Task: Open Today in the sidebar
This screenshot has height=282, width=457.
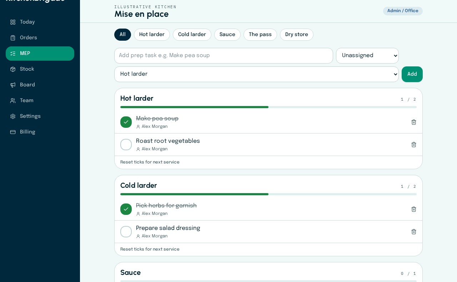Action: point(40,22)
